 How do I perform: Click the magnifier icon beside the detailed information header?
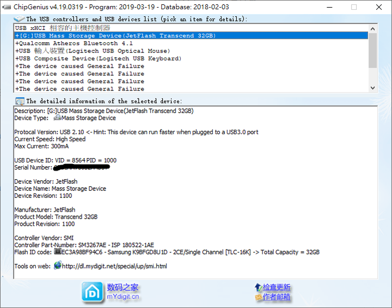tap(20, 101)
